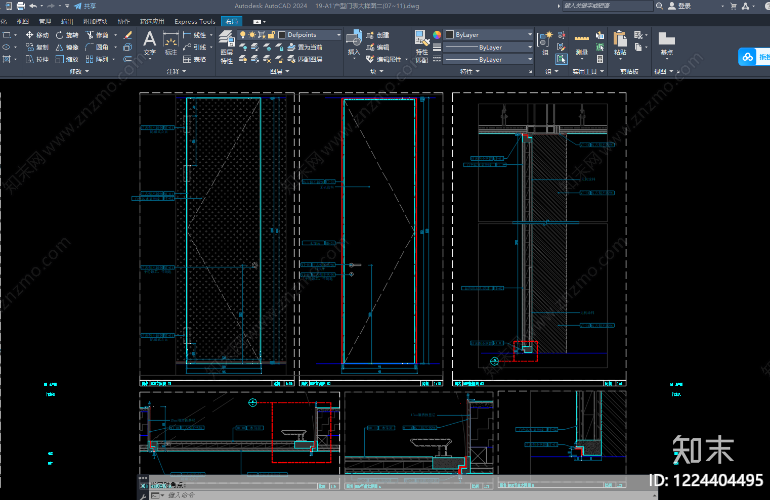Select the Scale (缩放) tool
This screenshot has width=770, height=500.
tap(67, 59)
